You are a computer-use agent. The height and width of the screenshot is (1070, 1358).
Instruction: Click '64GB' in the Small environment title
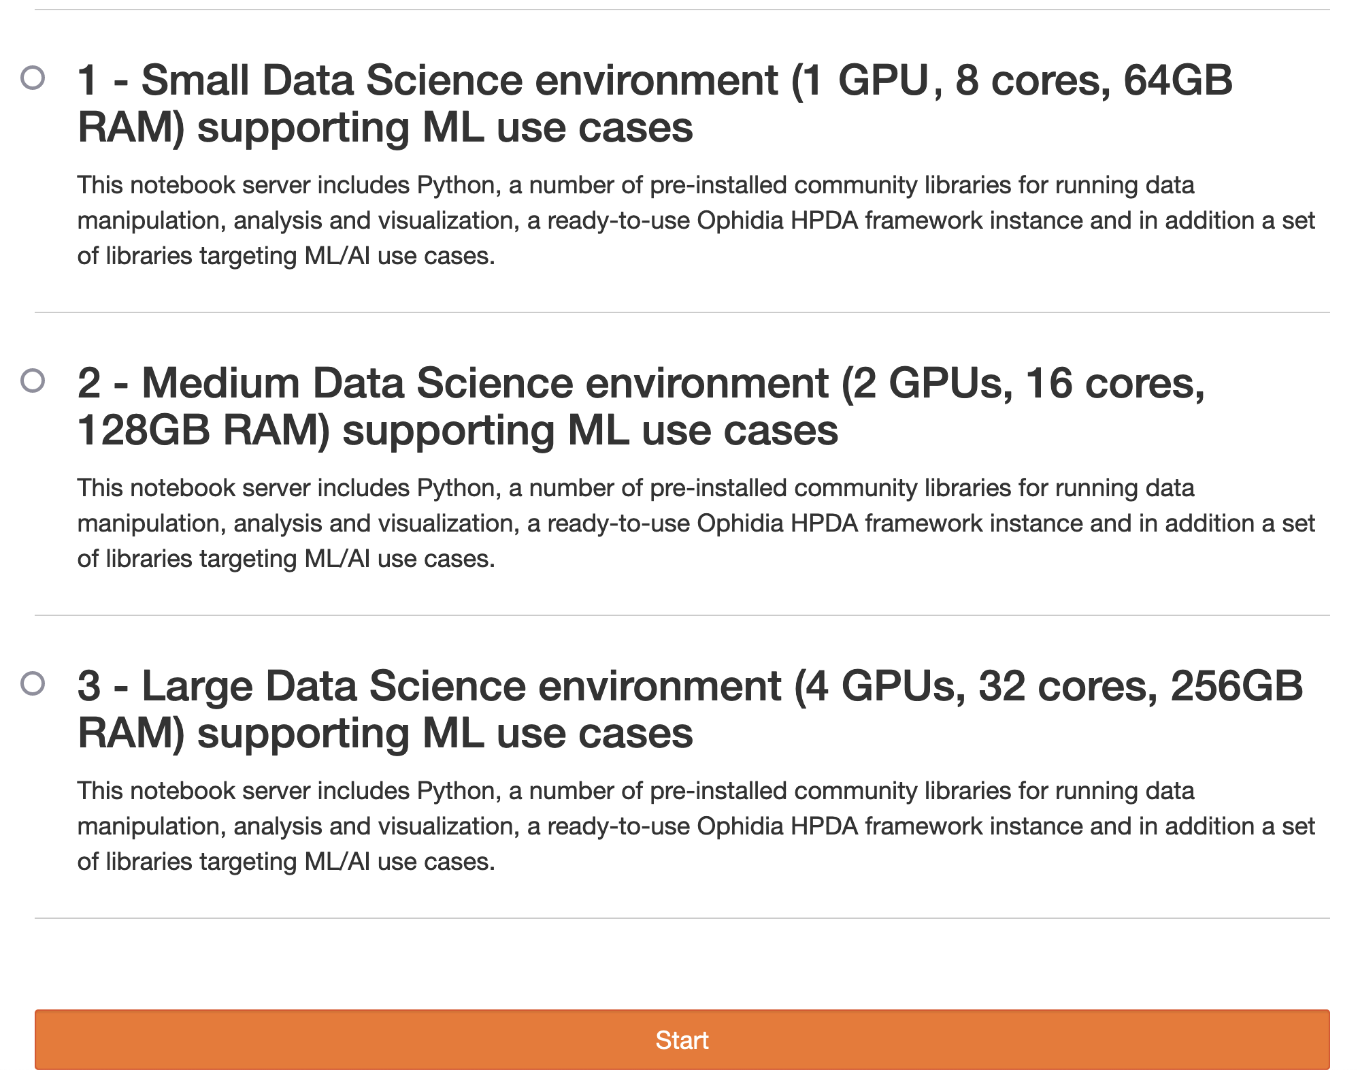pyautogui.click(x=1178, y=80)
